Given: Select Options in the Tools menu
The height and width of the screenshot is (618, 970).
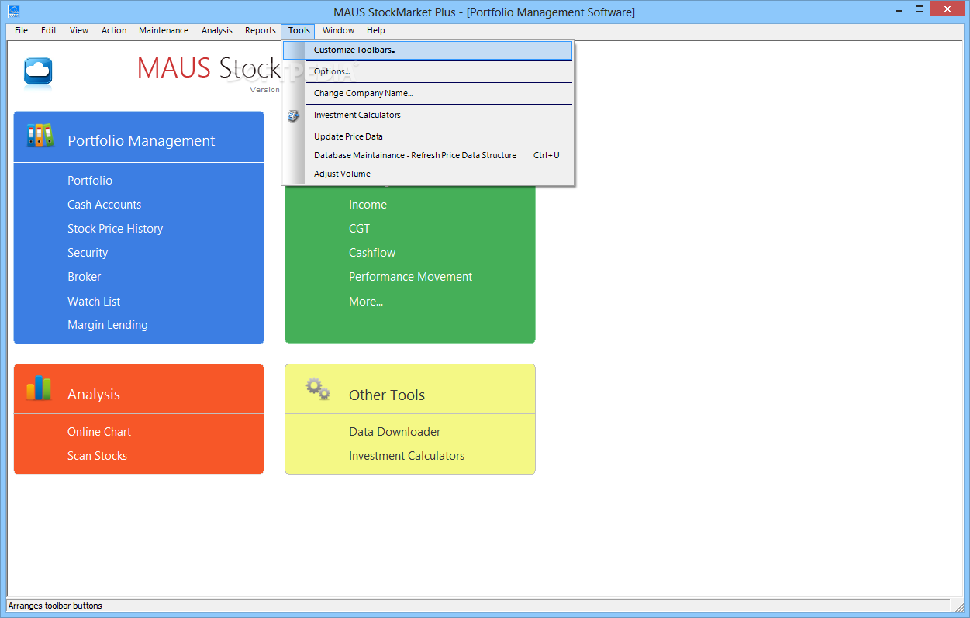Looking at the screenshot, I should 427,71.
